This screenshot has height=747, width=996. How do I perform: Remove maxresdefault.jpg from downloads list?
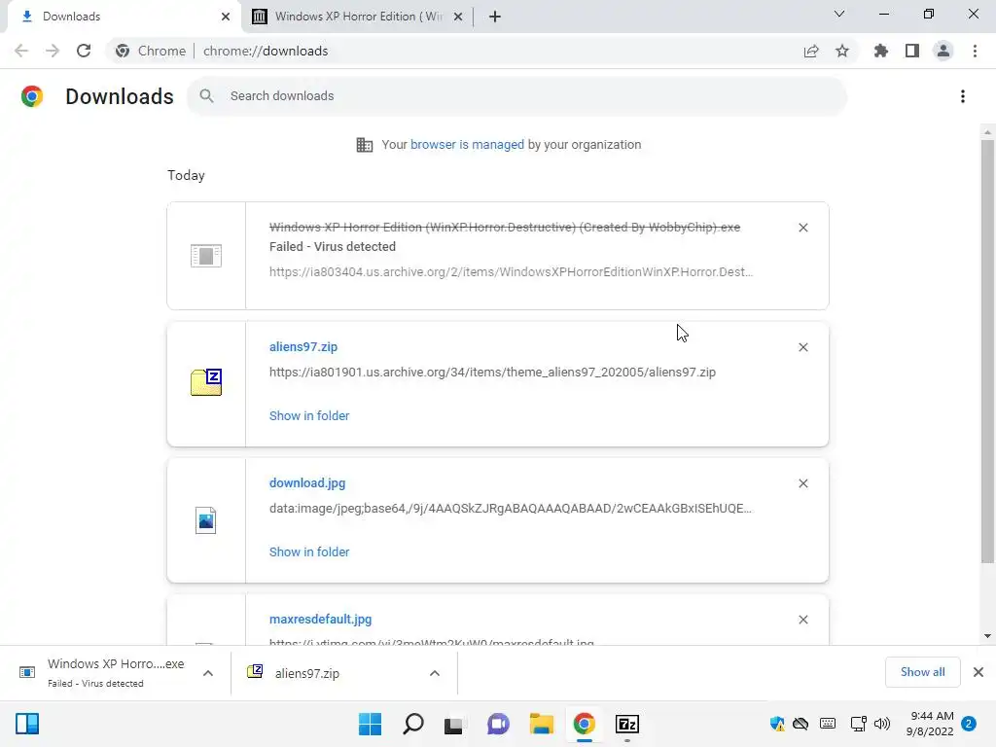(x=802, y=620)
